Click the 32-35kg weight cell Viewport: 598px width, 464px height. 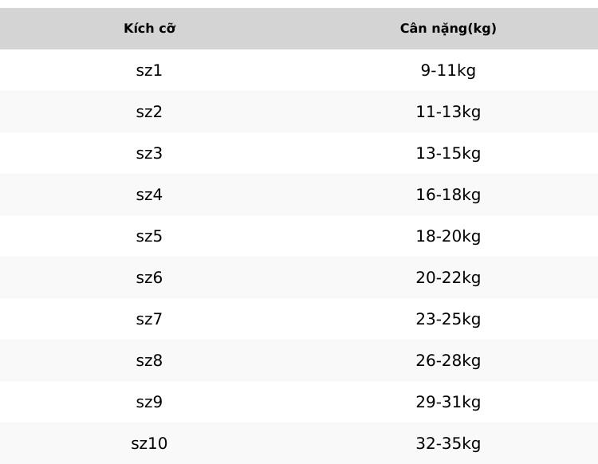(448, 443)
